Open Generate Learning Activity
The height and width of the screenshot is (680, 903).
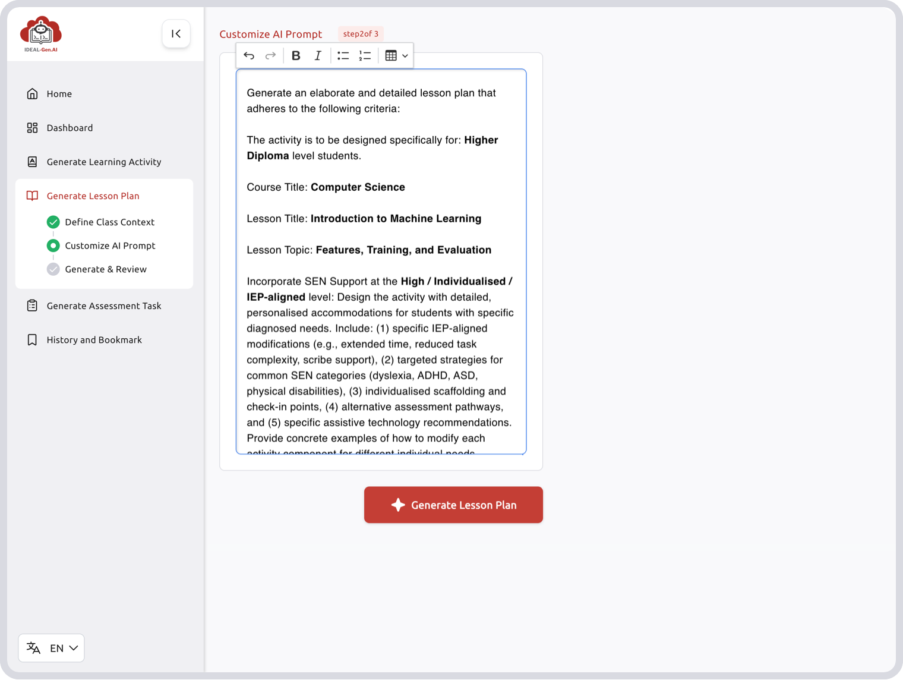coord(105,162)
